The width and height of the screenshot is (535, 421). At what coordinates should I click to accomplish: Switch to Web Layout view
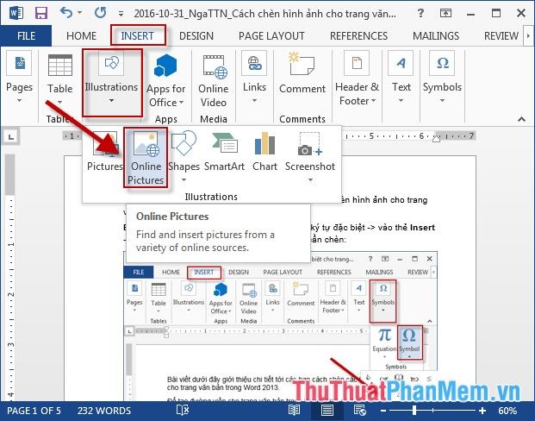tap(359, 410)
